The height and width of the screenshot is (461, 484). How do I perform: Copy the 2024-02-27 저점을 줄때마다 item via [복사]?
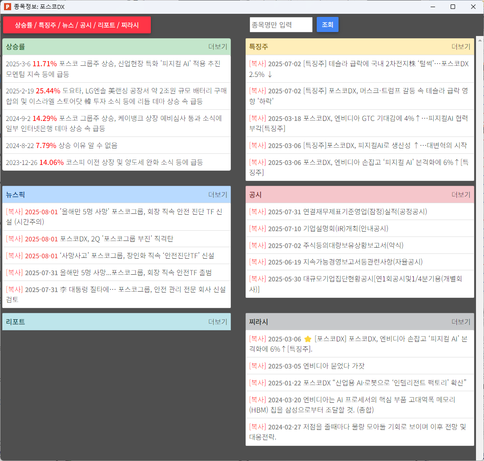click(x=258, y=427)
